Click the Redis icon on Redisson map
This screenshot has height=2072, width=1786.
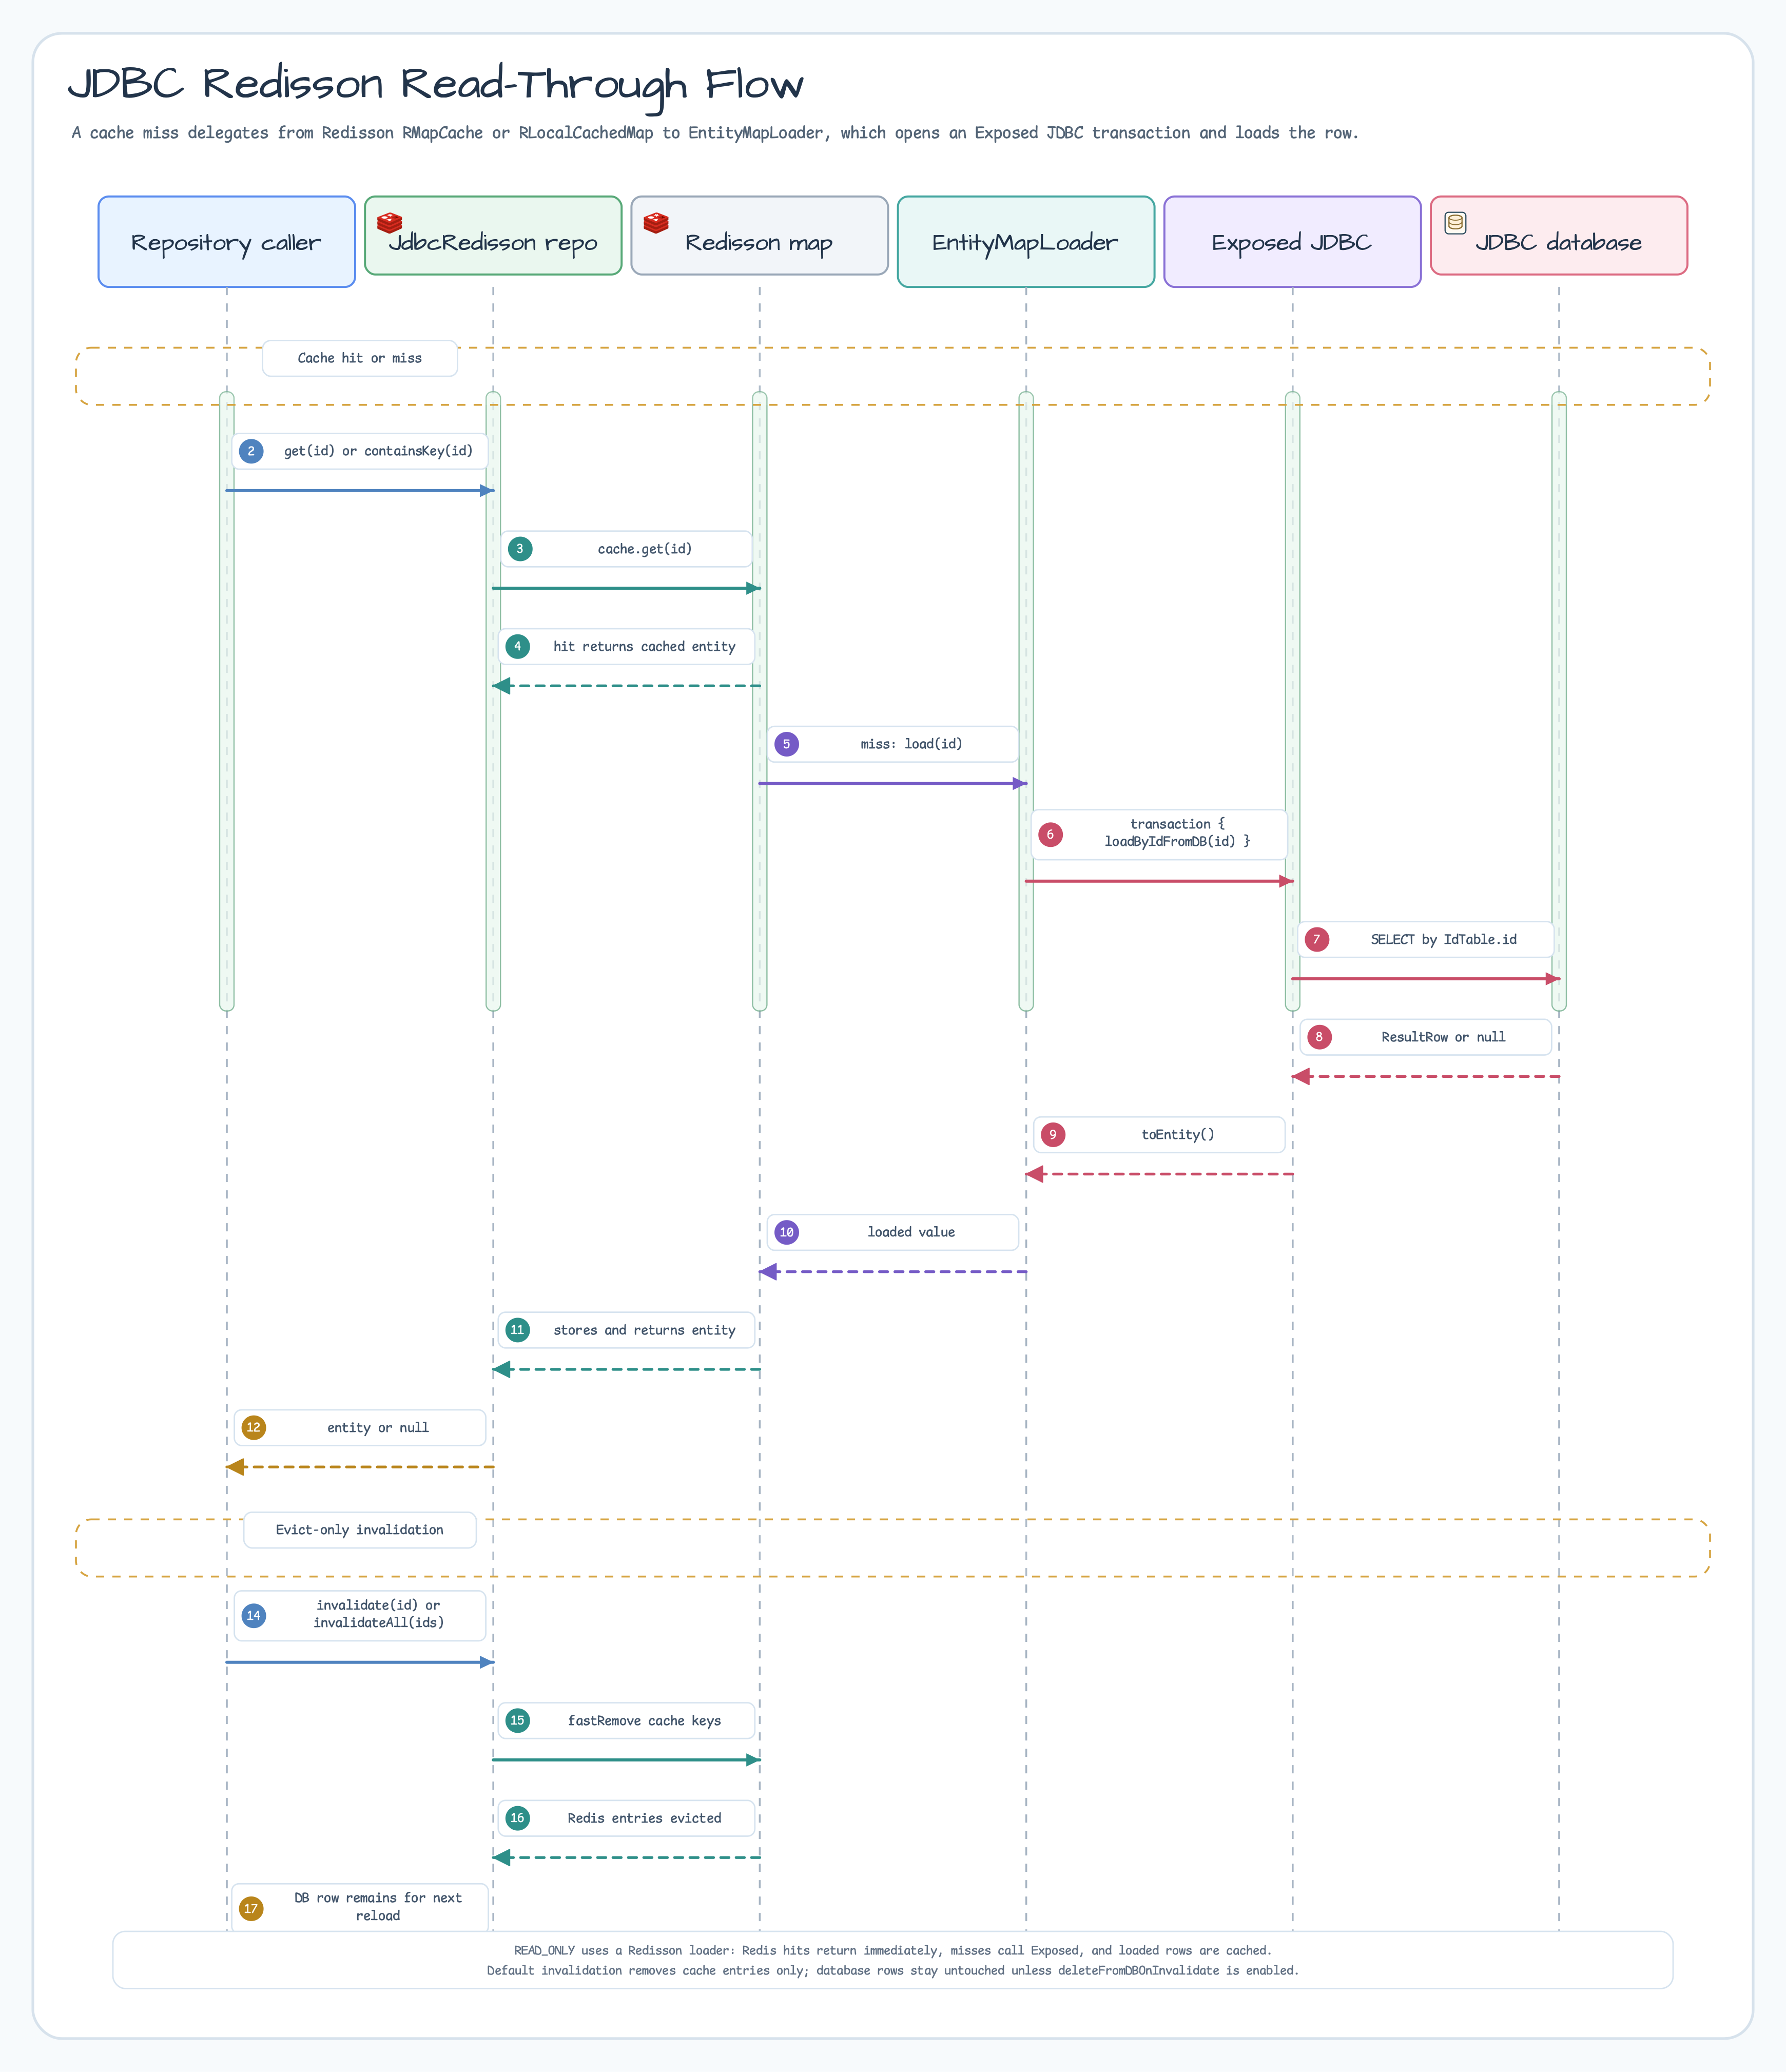656,222
